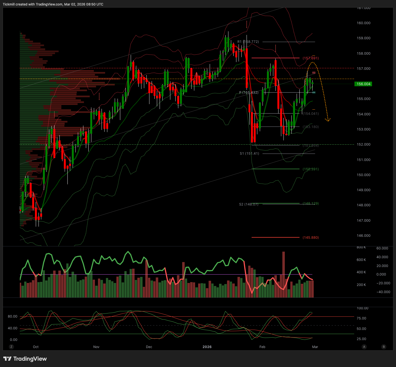The width and height of the screenshot is (396, 367).
Task: Click the 151.000 price axis label
Action: tap(364, 160)
